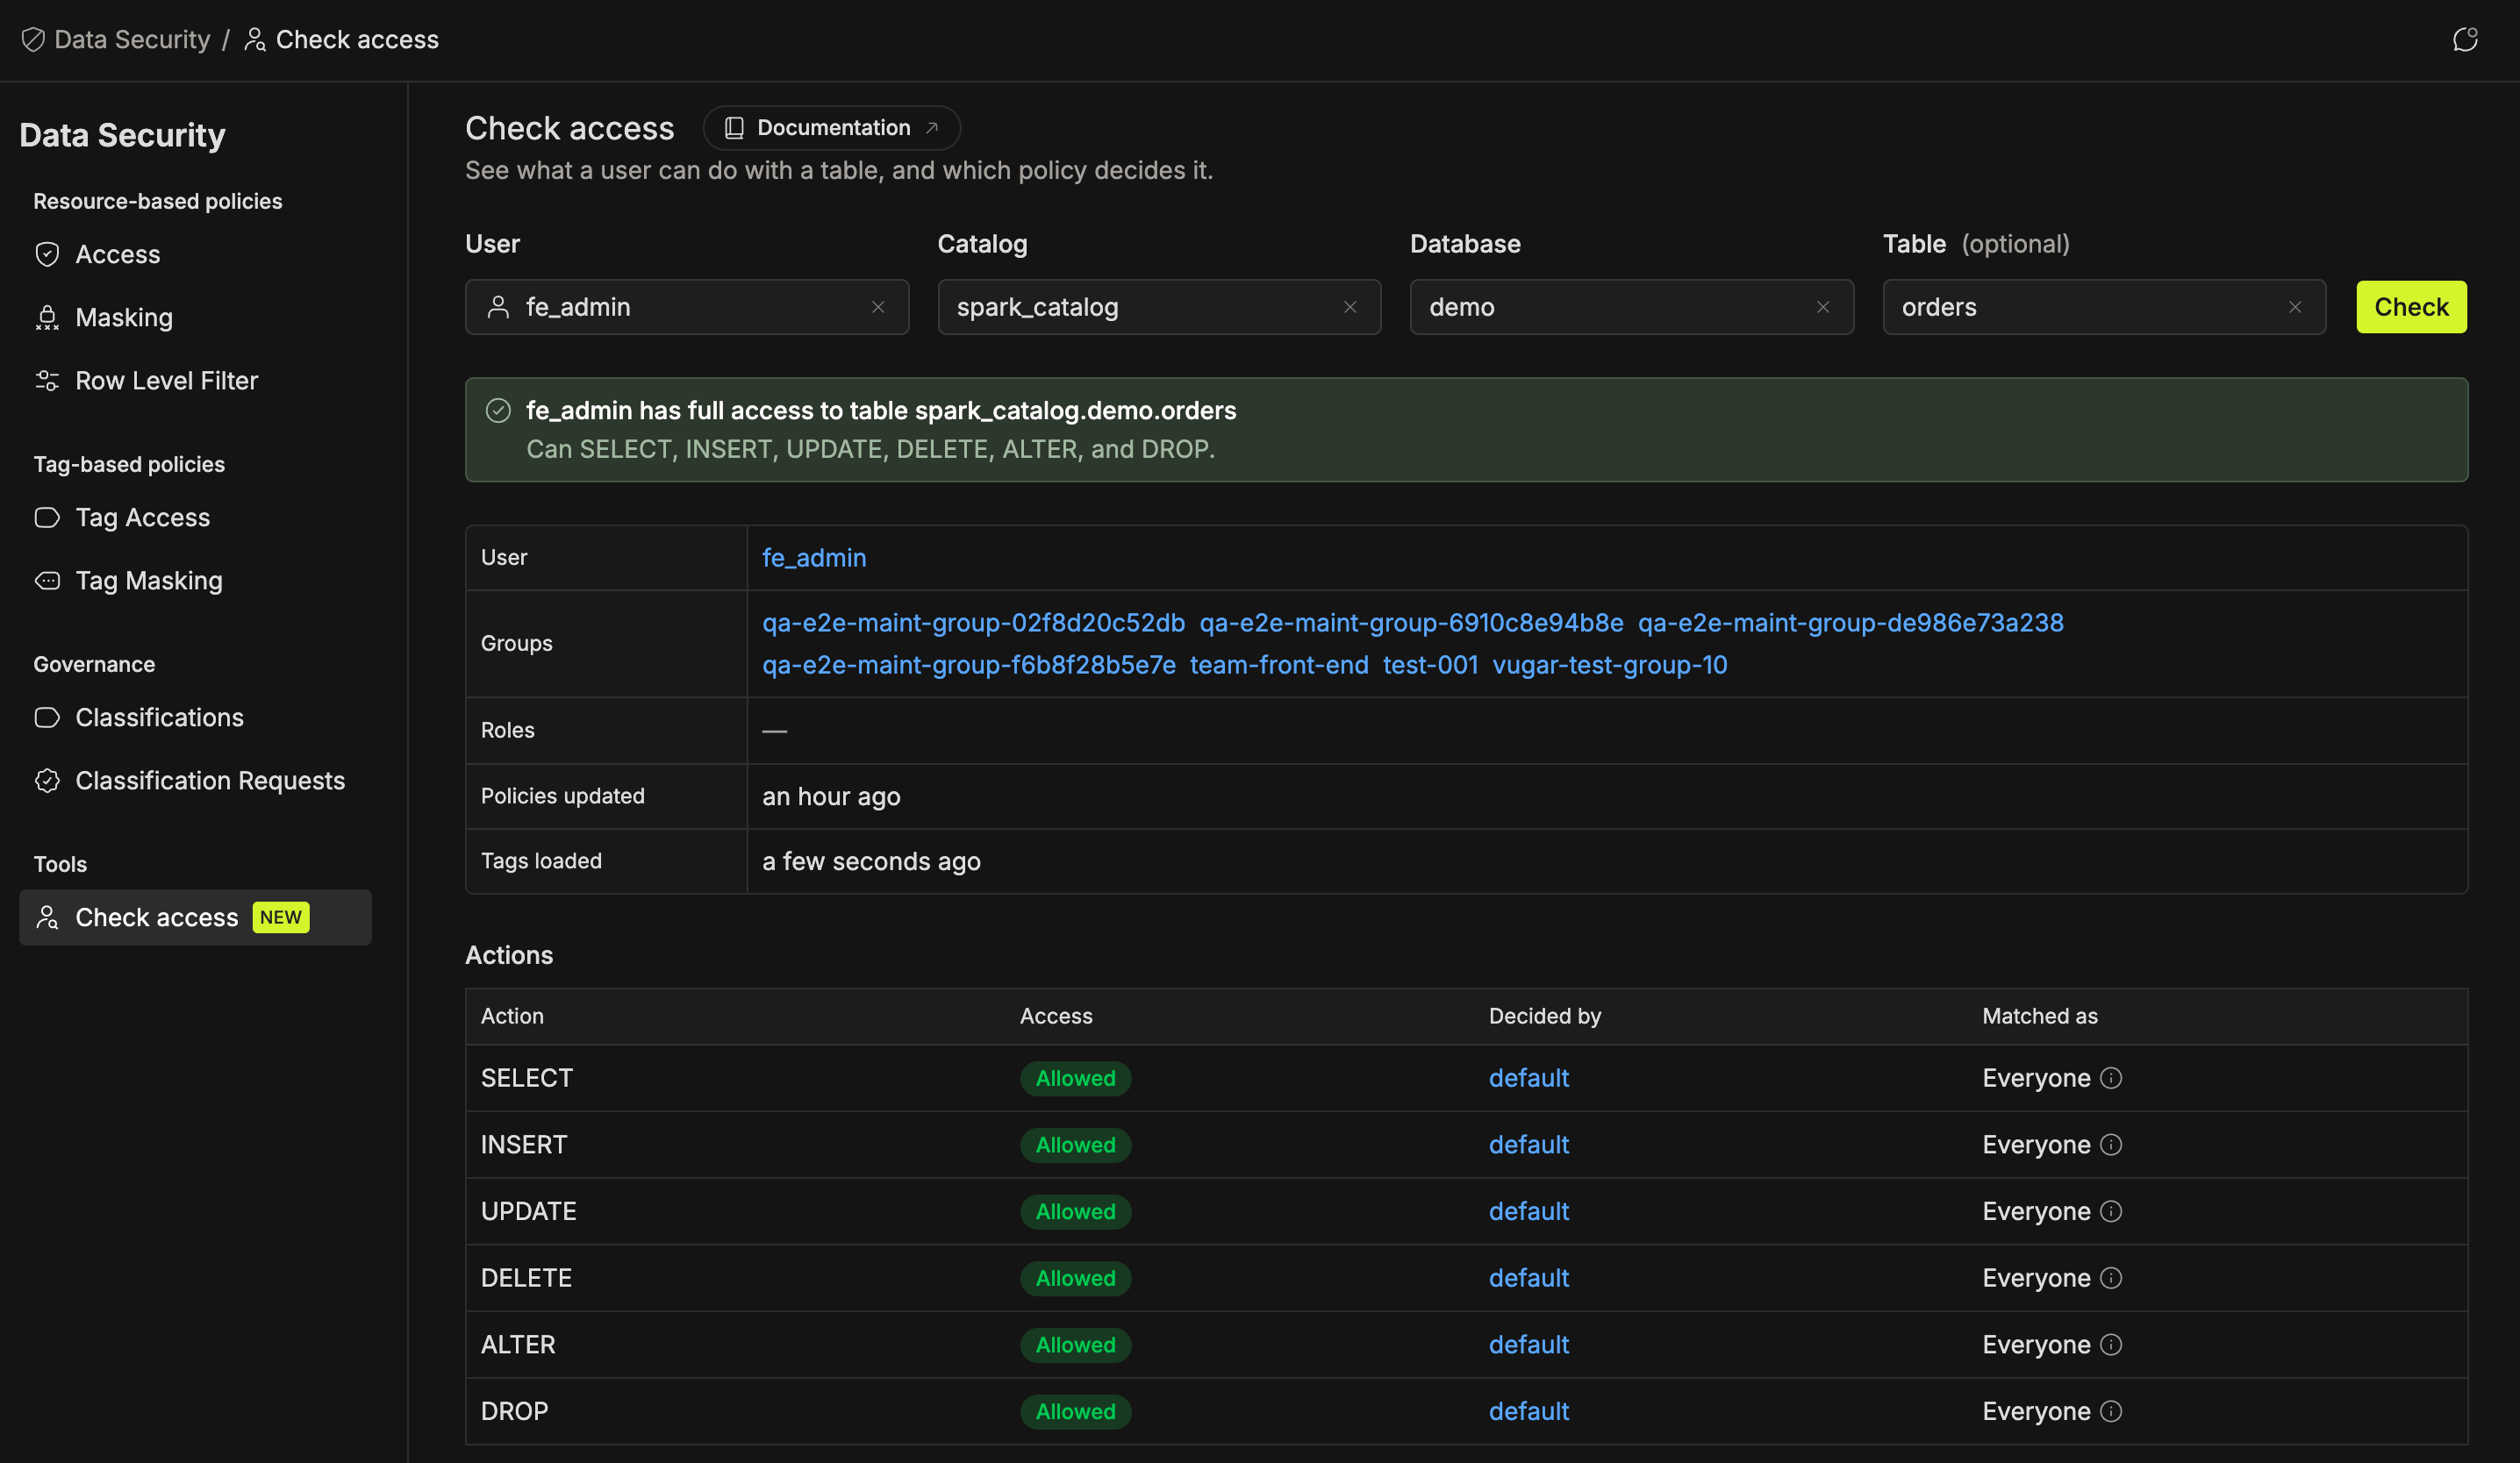Open group qa-e2e-maint-group-f6b8f28b5e7e

969,665
